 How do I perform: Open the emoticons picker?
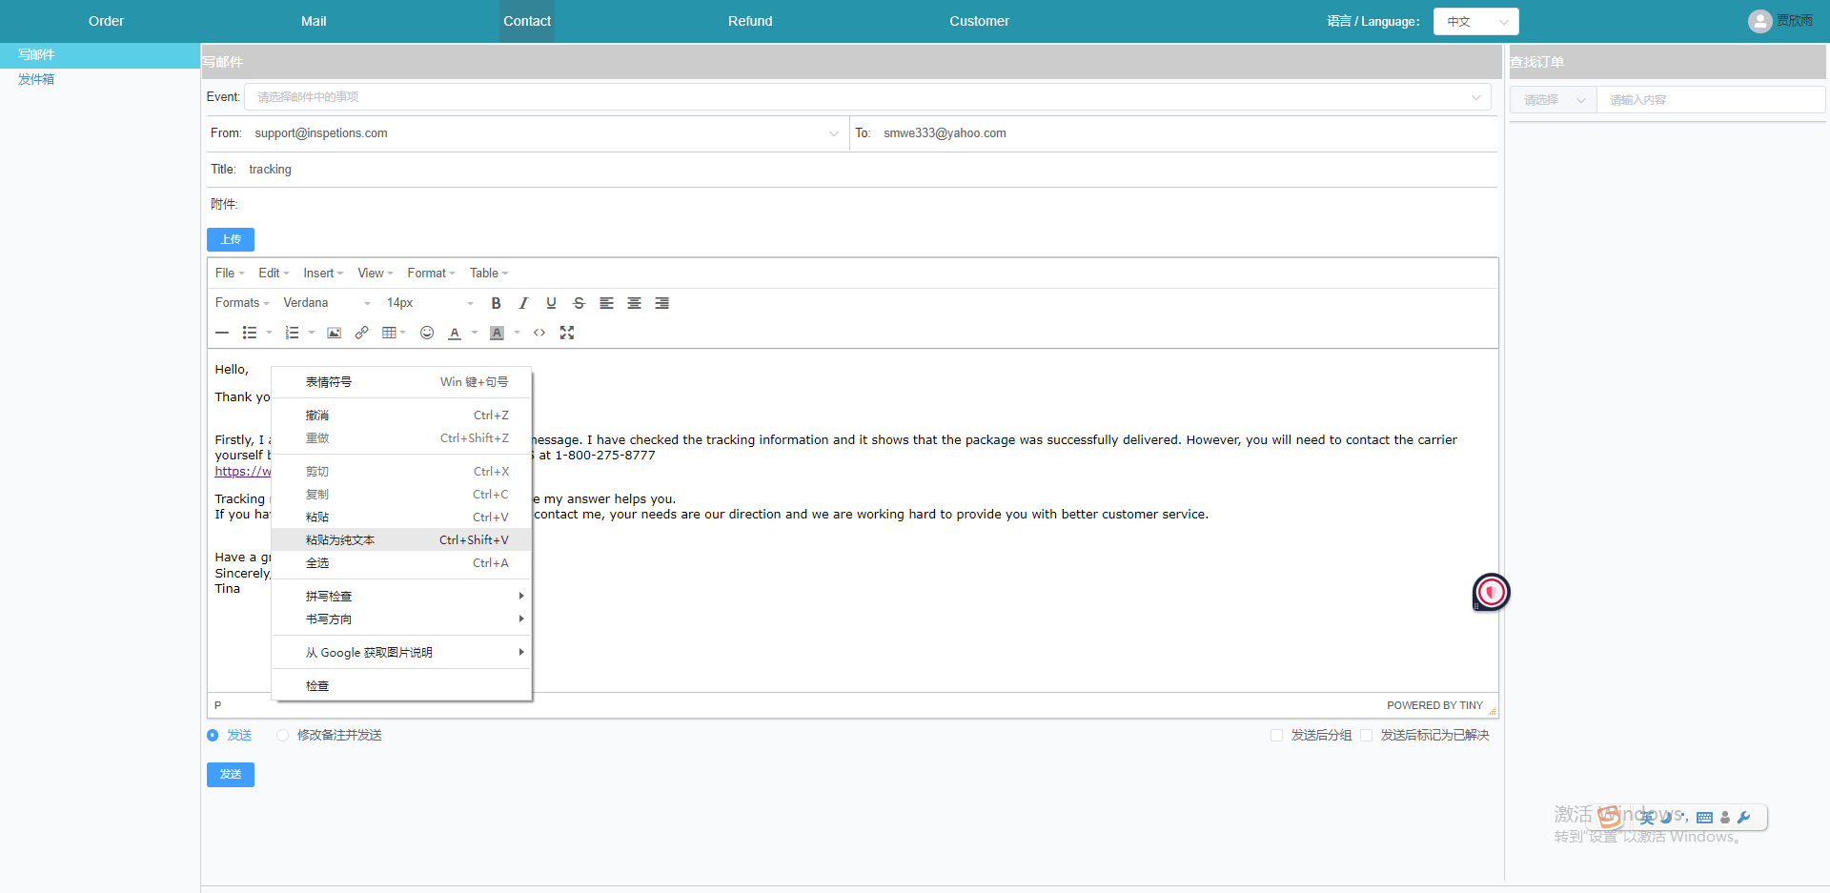427,333
